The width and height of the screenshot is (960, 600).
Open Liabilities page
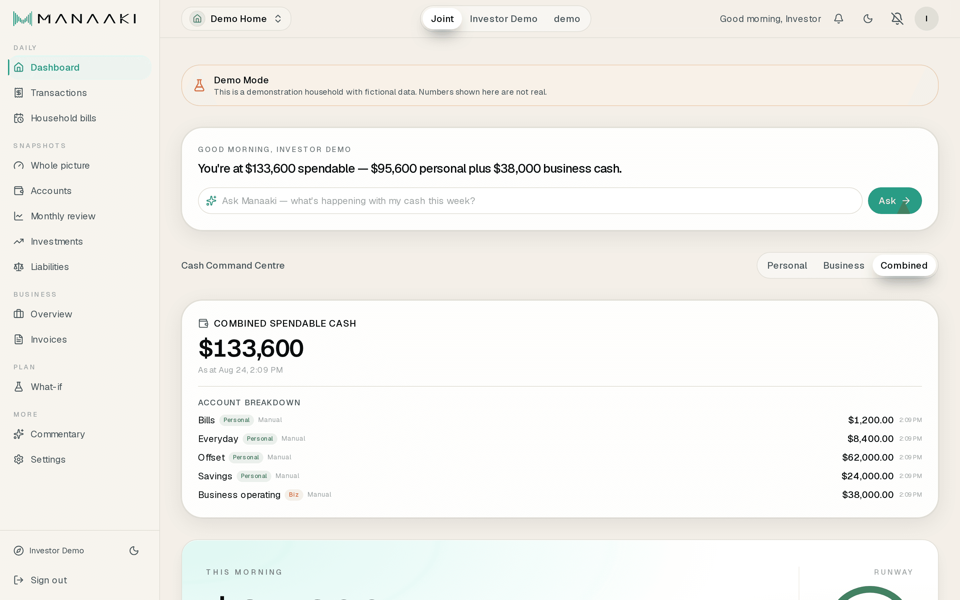79,267
